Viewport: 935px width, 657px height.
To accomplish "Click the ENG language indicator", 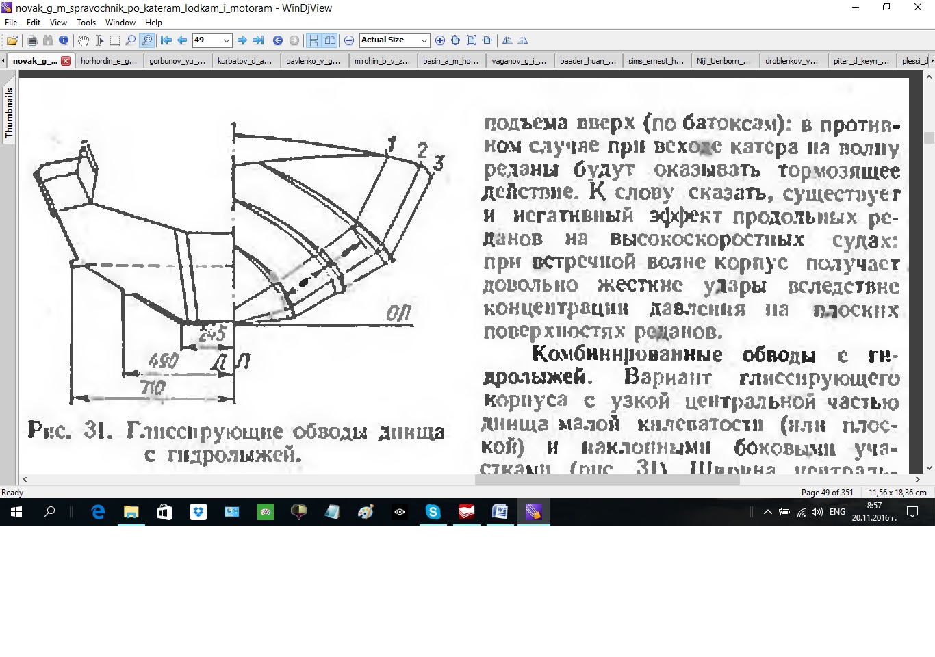I will [837, 512].
